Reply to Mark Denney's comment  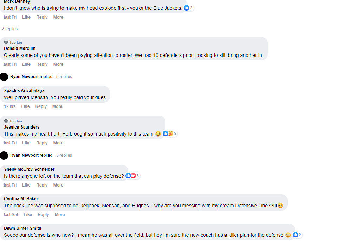tap(42, 17)
